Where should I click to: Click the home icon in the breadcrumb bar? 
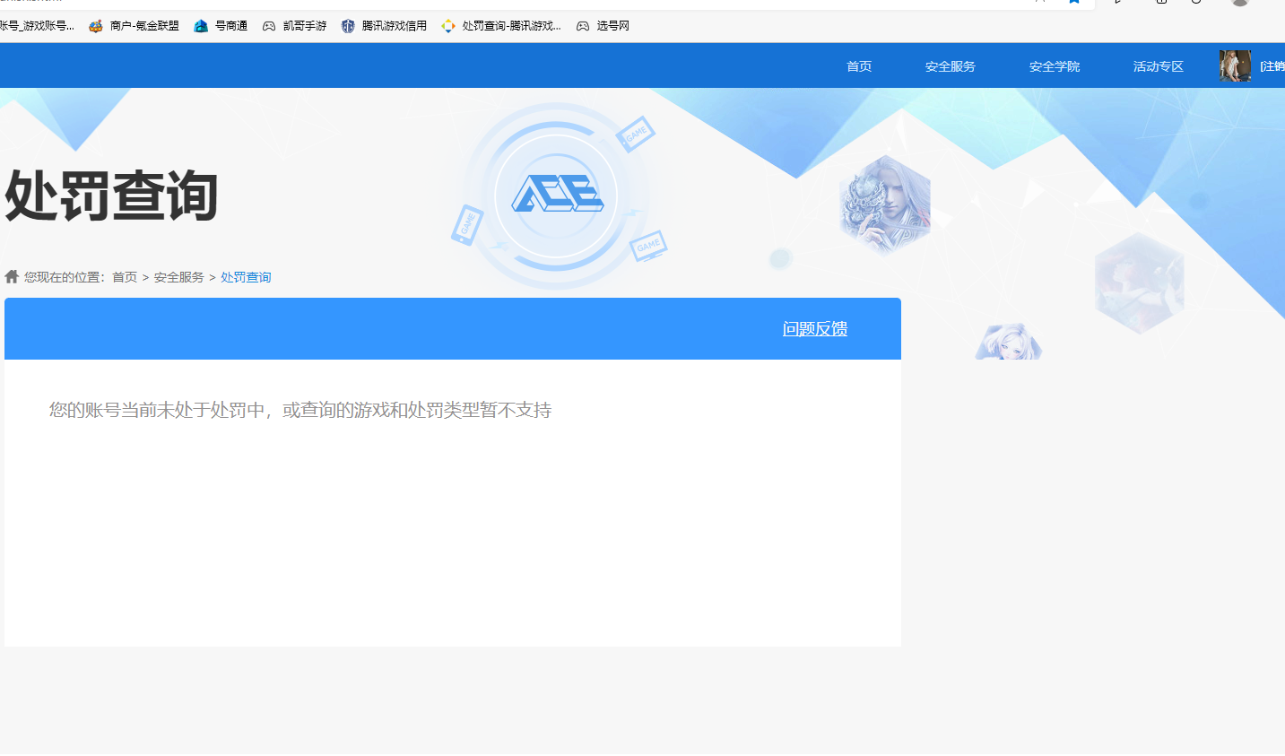pyautogui.click(x=11, y=276)
